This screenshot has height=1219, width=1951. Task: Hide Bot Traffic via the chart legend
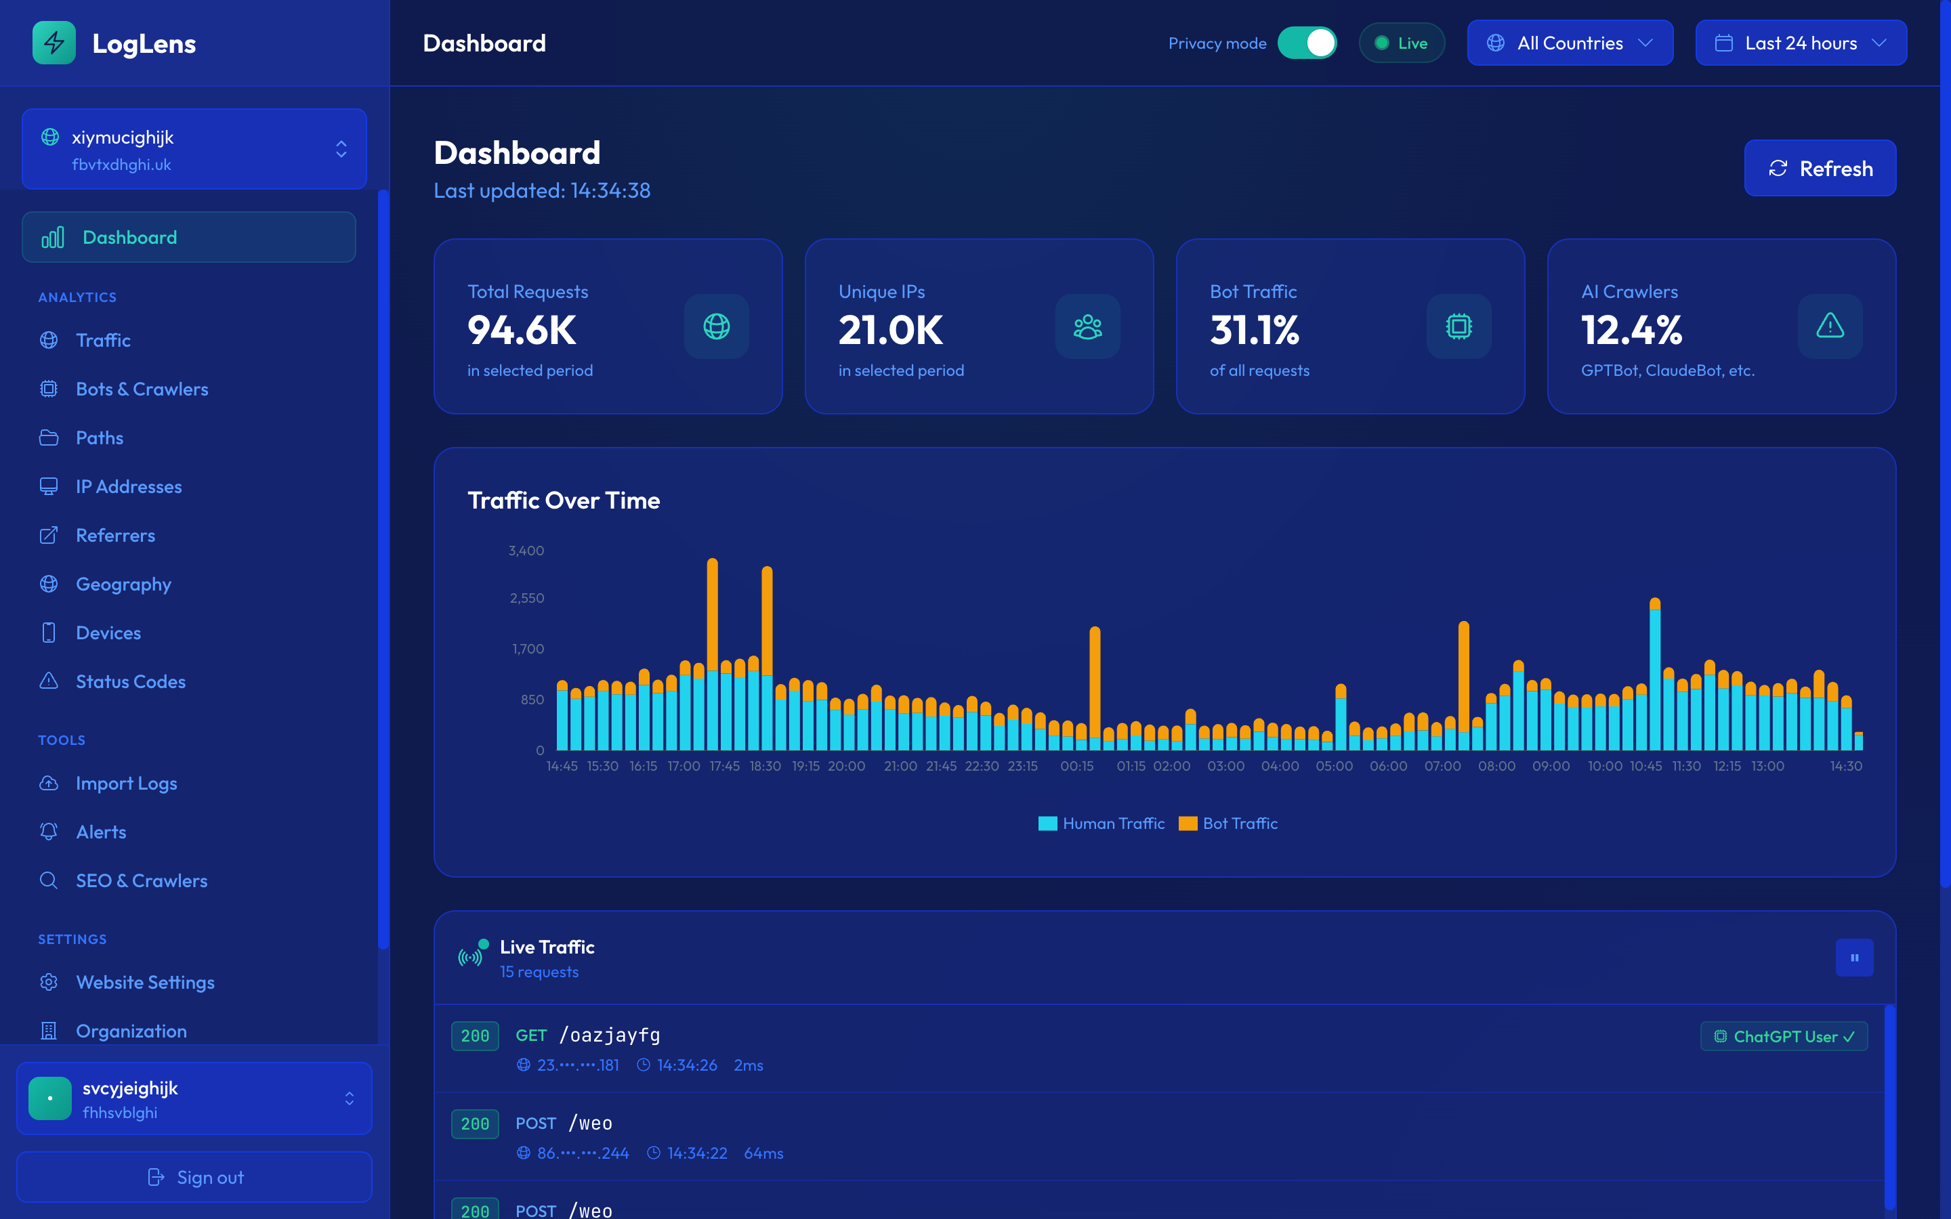[1227, 823]
